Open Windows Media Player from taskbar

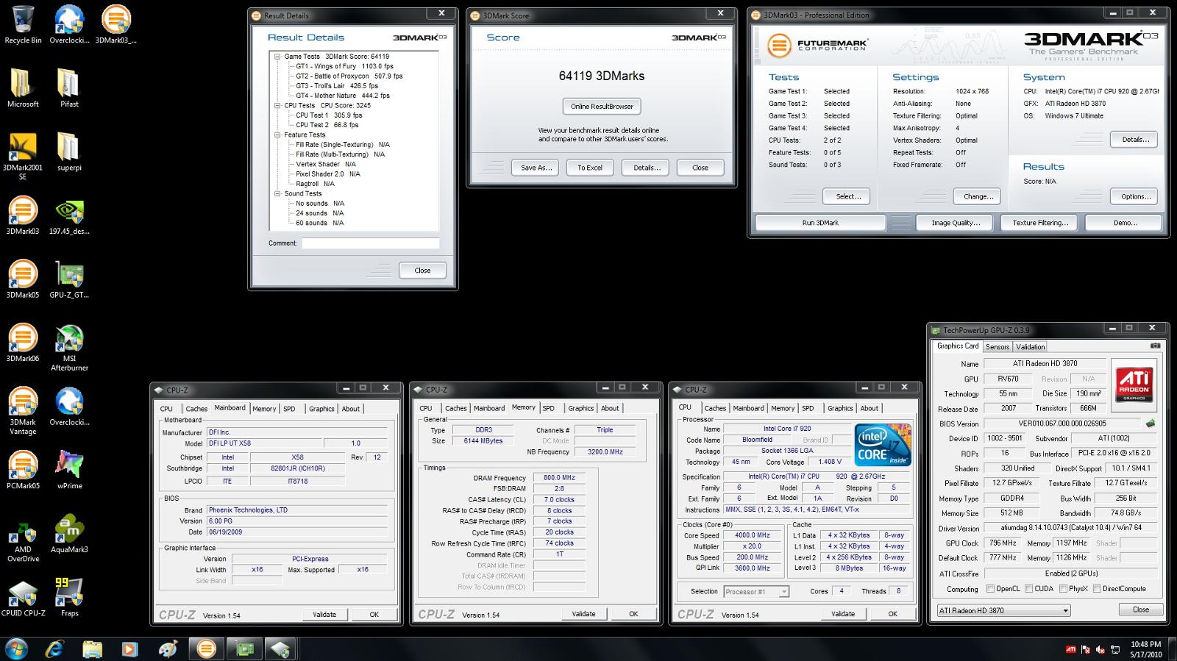[x=129, y=649]
